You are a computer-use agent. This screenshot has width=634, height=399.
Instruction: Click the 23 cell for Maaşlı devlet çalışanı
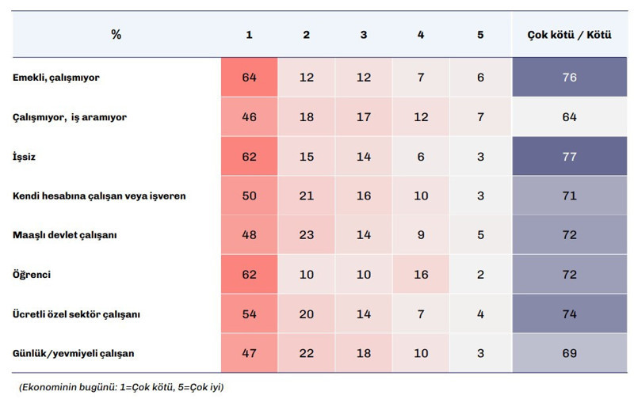point(306,235)
